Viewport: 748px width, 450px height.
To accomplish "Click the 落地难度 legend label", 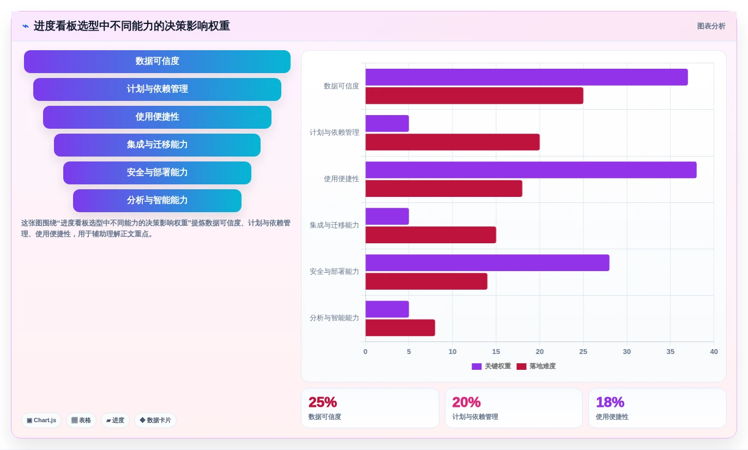I will point(542,367).
